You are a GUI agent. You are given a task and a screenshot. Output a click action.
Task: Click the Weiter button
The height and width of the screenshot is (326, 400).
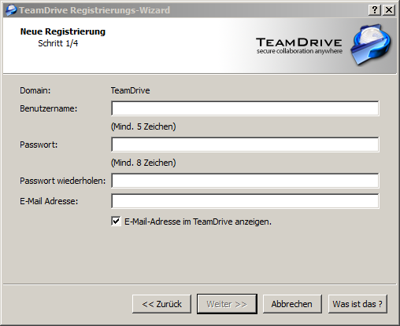(227, 304)
